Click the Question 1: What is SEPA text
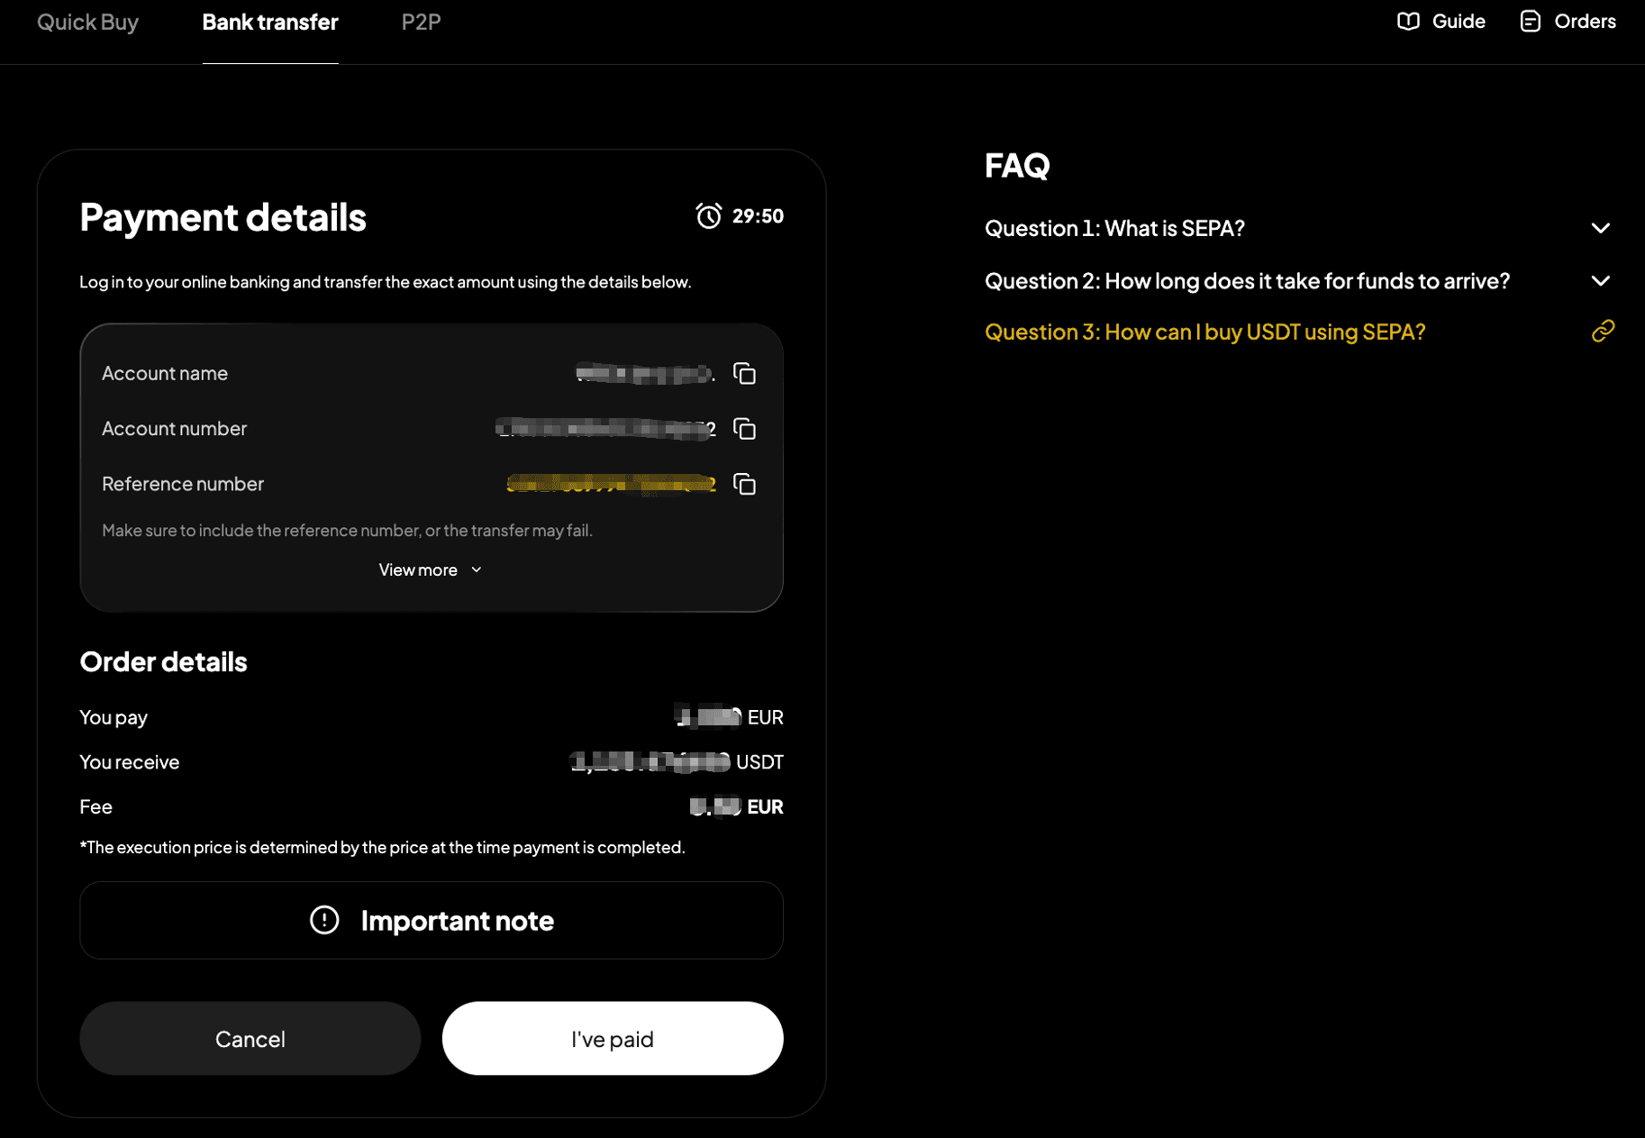 tap(1114, 229)
